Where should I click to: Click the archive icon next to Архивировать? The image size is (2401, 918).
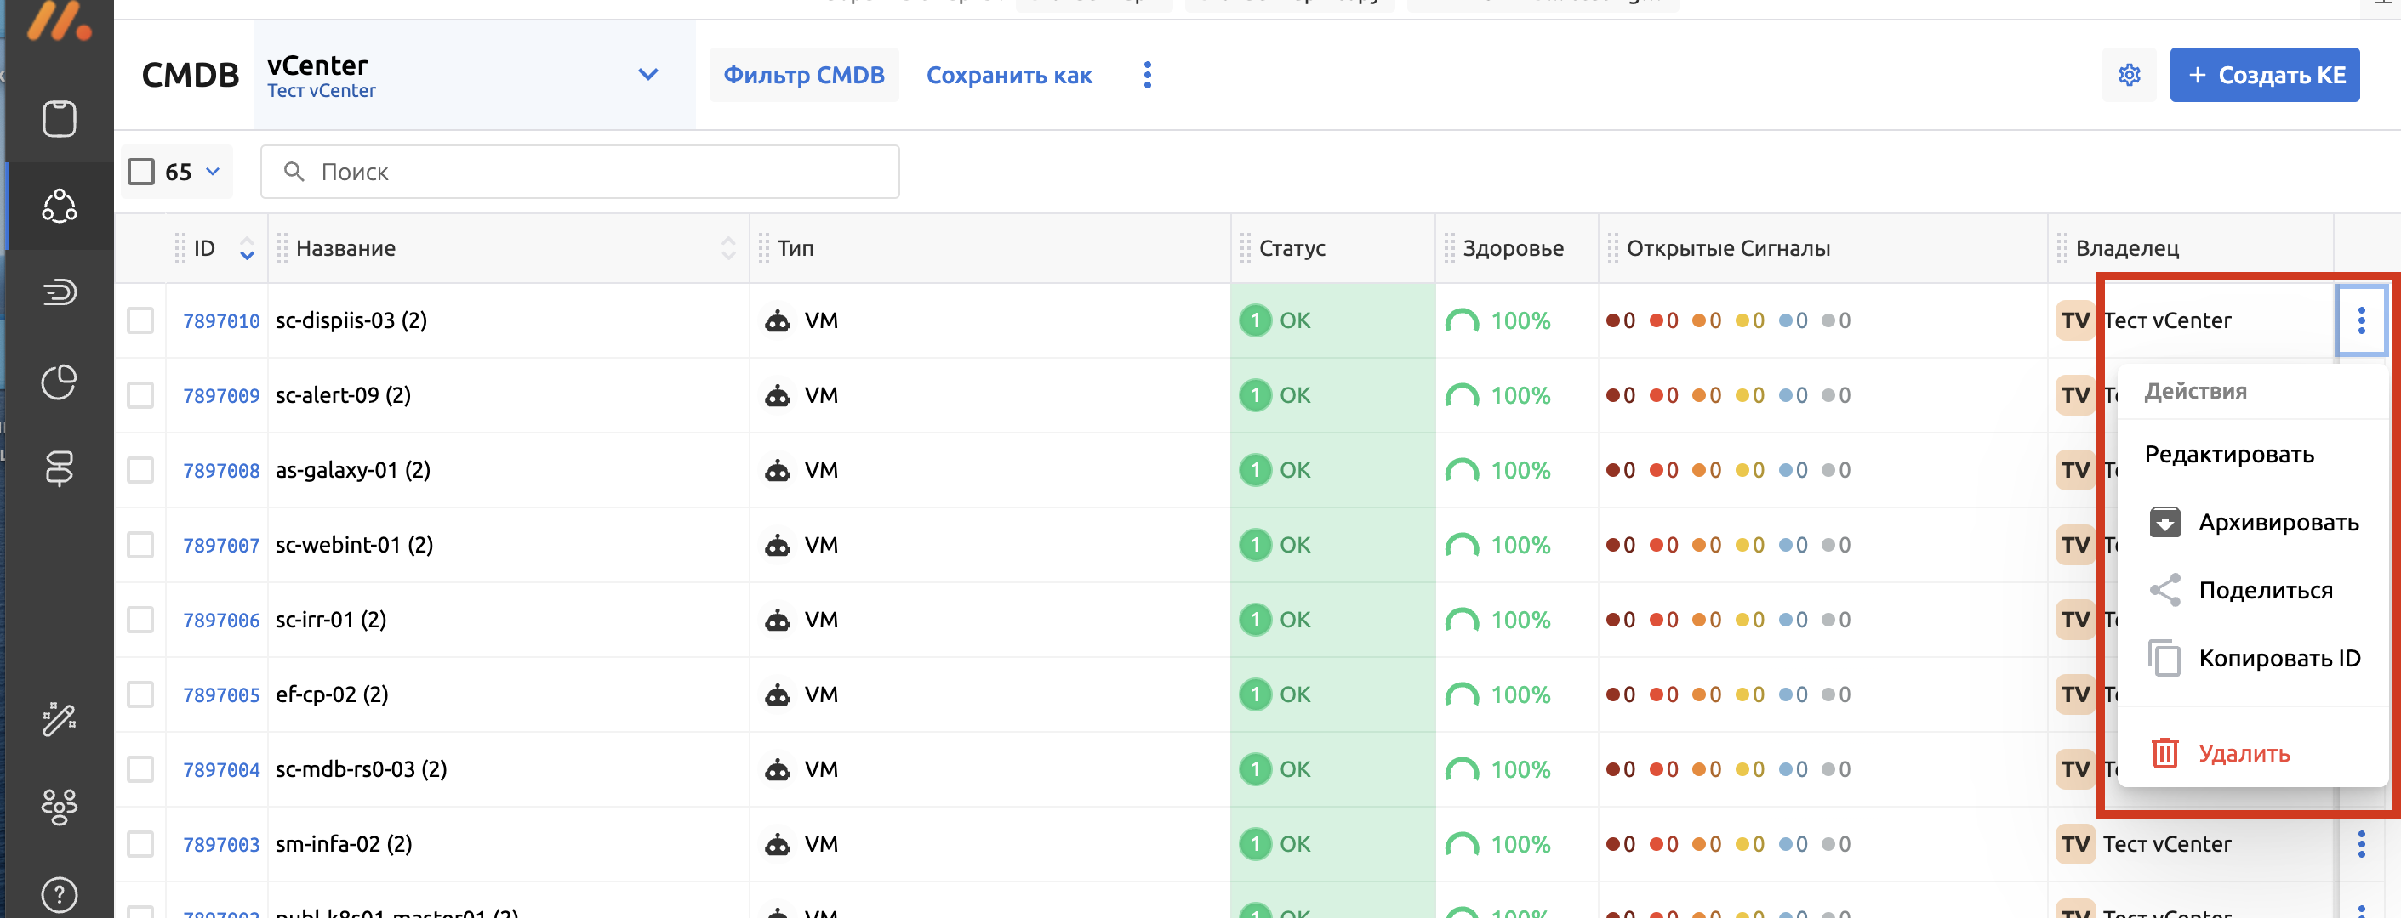[2164, 521]
